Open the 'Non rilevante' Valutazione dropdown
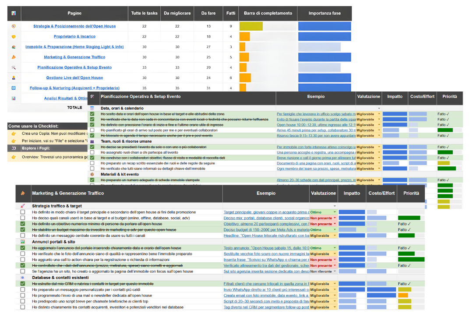 [335, 271]
